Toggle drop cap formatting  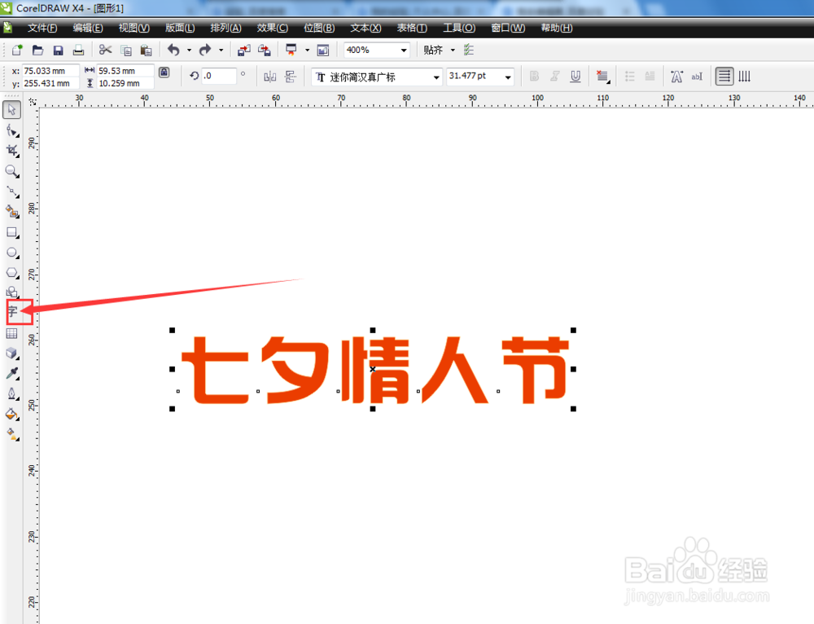coord(650,77)
